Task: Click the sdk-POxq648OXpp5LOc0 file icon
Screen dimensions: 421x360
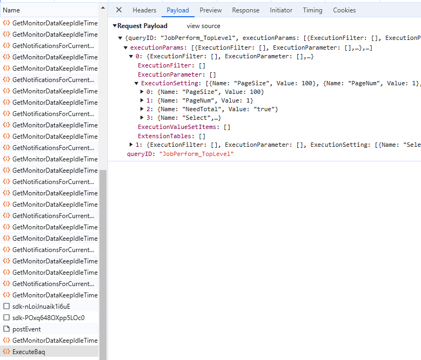Action: point(6,318)
